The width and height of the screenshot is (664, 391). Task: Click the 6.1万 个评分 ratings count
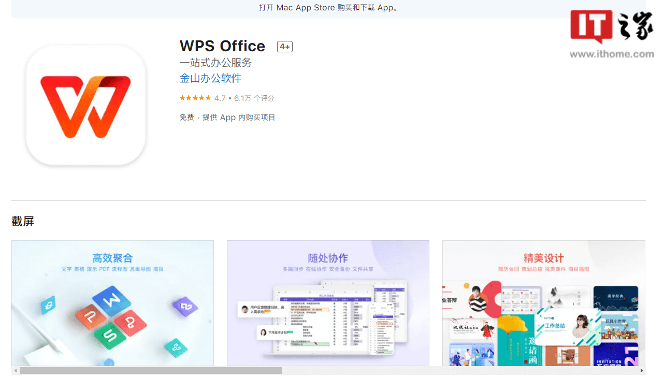pos(253,98)
